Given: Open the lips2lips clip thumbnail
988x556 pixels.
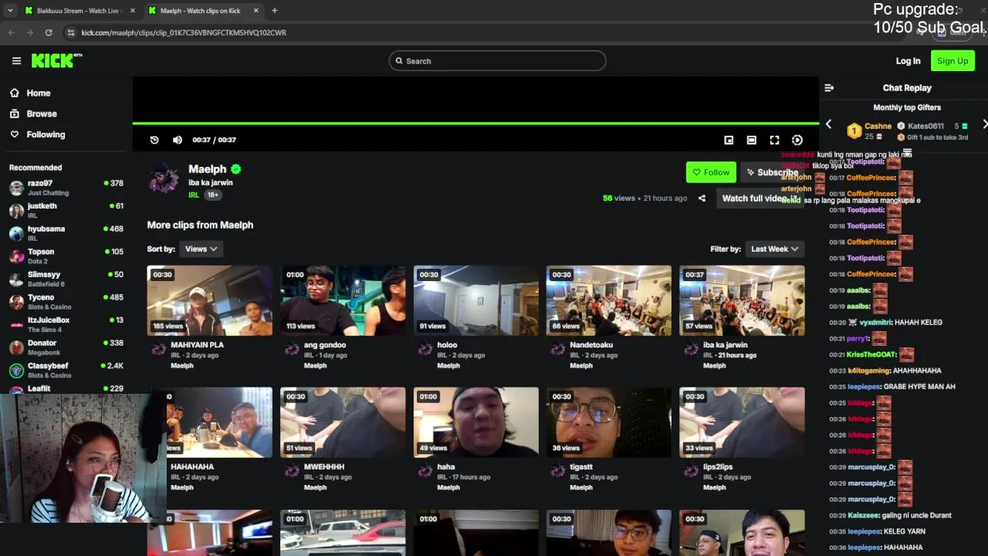Looking at the screenshot, I should pos(742,422).
